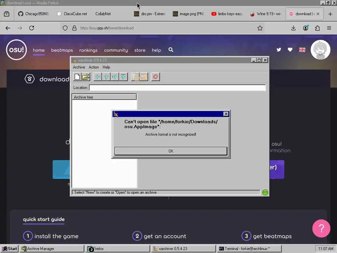This screenshot has width=337, height=253.
Task: Open the beatmaps link on osu! site
Action: pos(62,50)
